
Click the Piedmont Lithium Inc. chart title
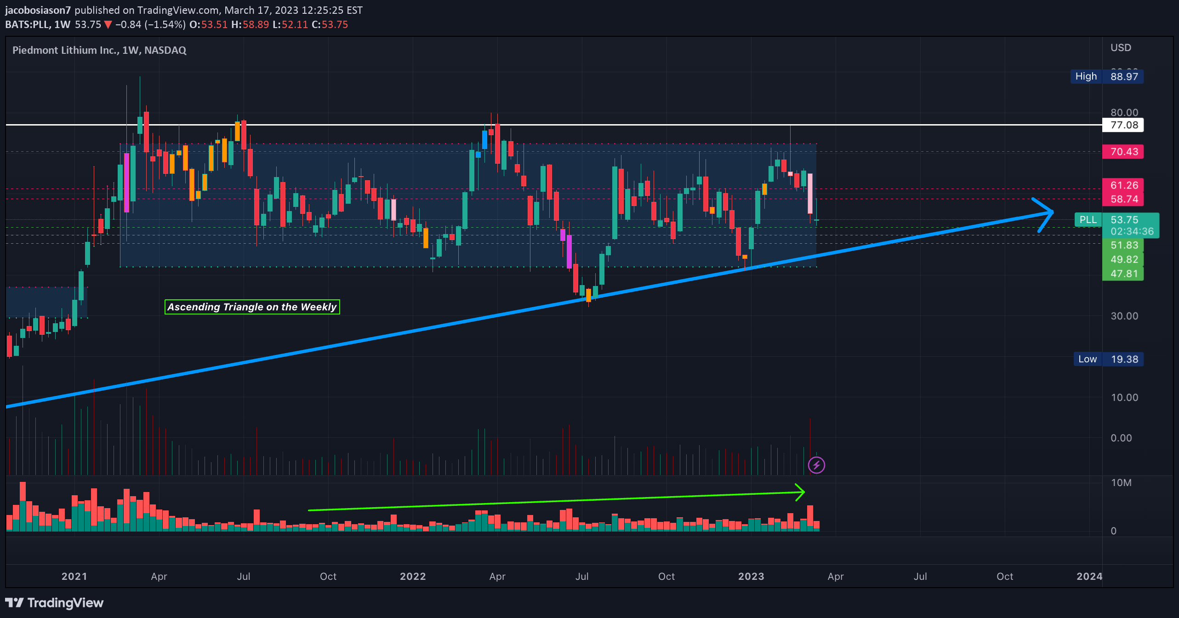click(99, 50)
